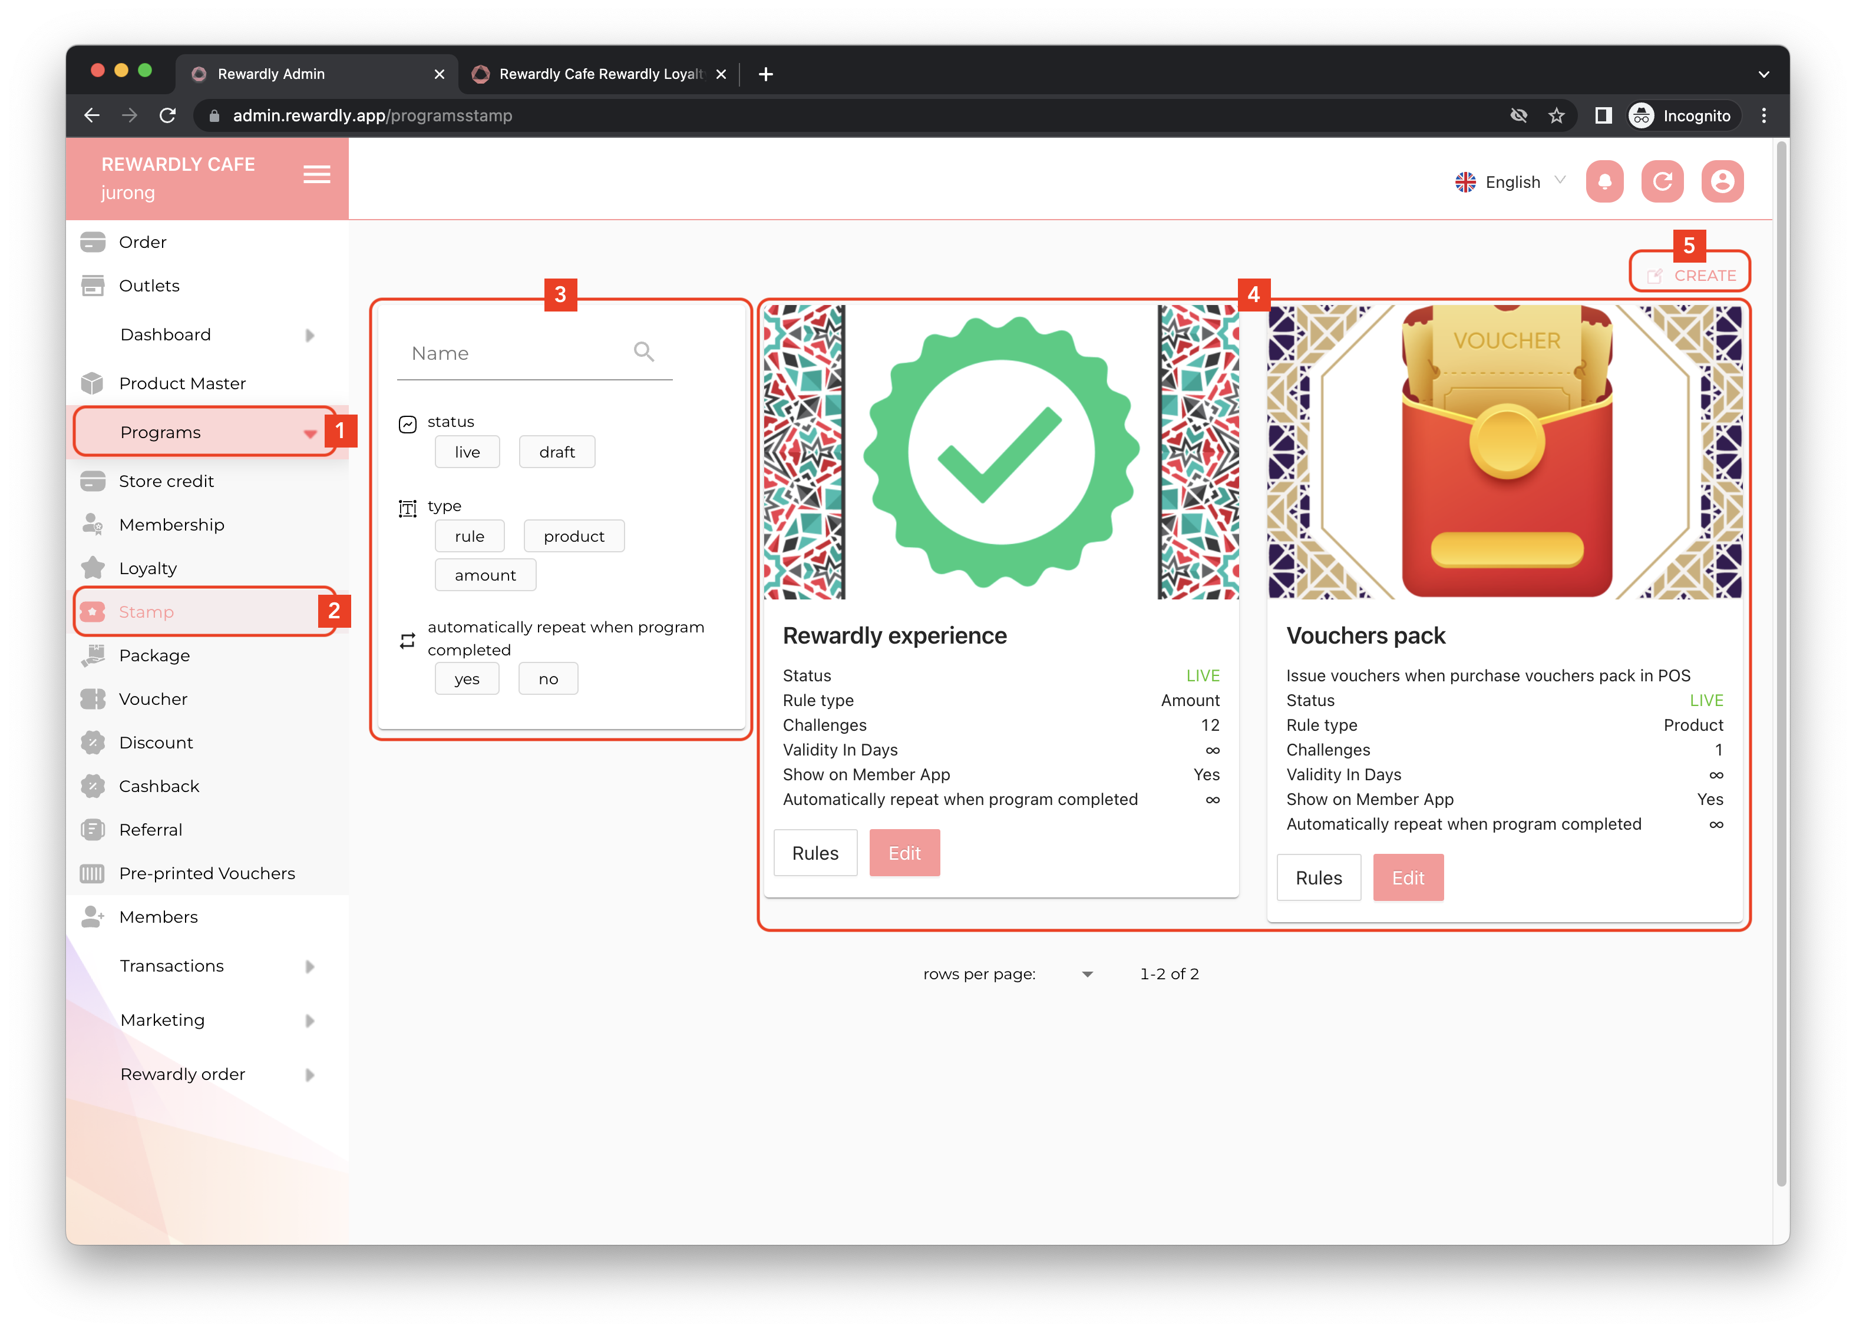1856x1332 pixels.
Task: Switch to Rewardly Cafe Rewardly Loyalty tab
Action: tap(600, 74)
